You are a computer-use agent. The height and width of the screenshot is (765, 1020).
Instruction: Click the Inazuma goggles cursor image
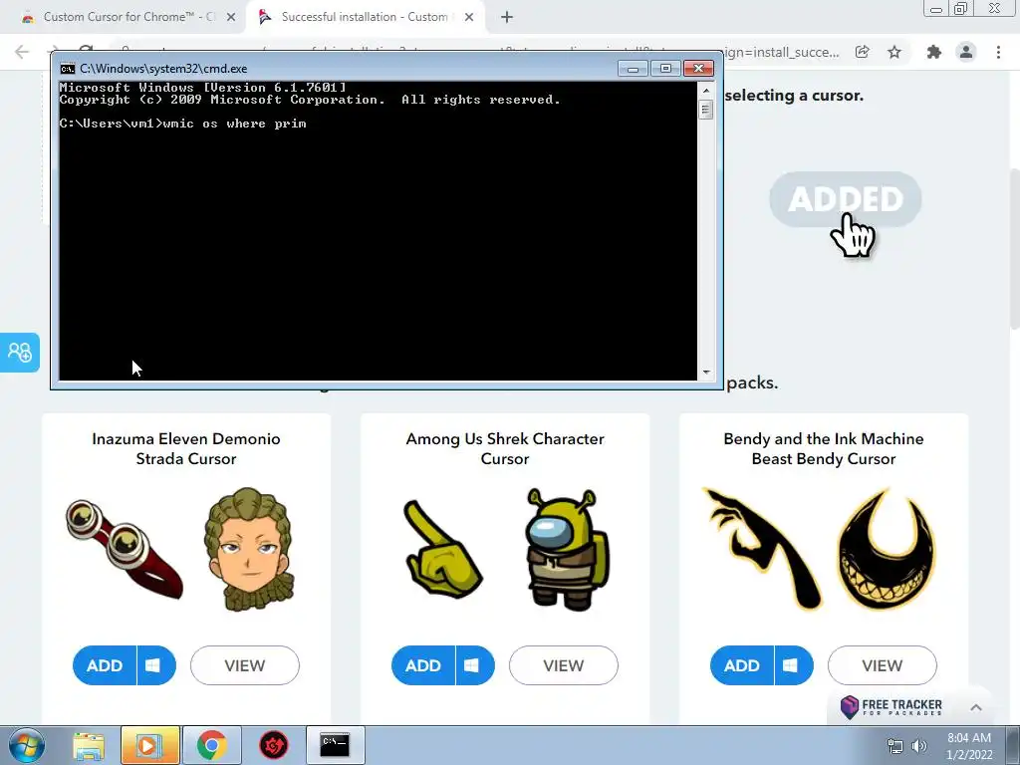tap(124, 550)
